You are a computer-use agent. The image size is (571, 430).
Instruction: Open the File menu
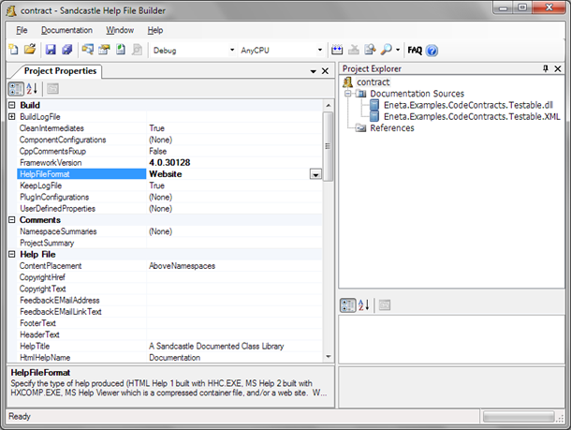(x=22, y=30)
